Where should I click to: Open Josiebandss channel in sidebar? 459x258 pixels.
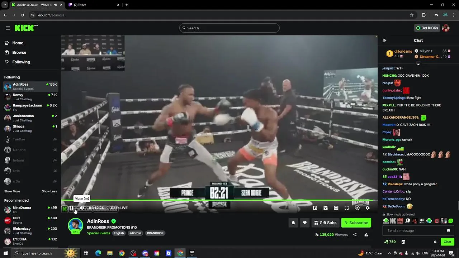click(30, 118)
